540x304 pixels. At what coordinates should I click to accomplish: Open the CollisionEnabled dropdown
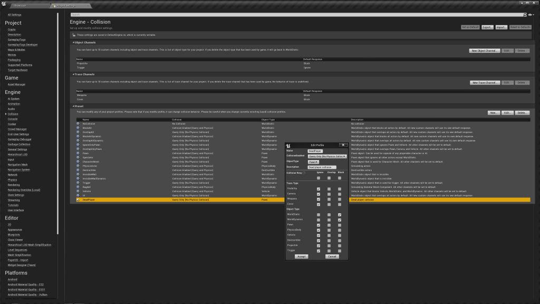pyautogui.click(x=327, y=156)
